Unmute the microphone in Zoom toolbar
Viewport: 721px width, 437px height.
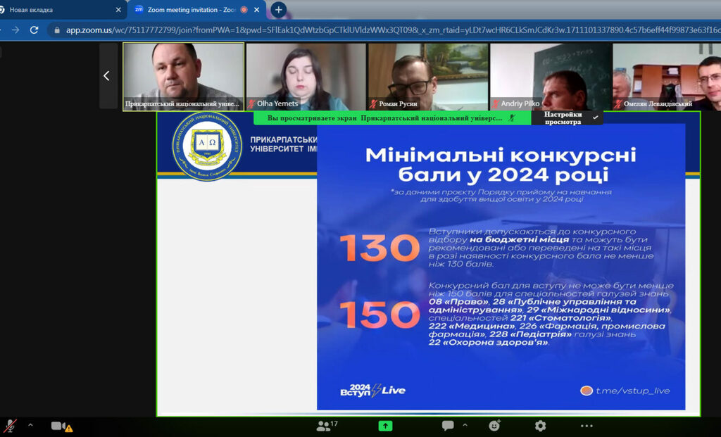(x=10, y=426)
